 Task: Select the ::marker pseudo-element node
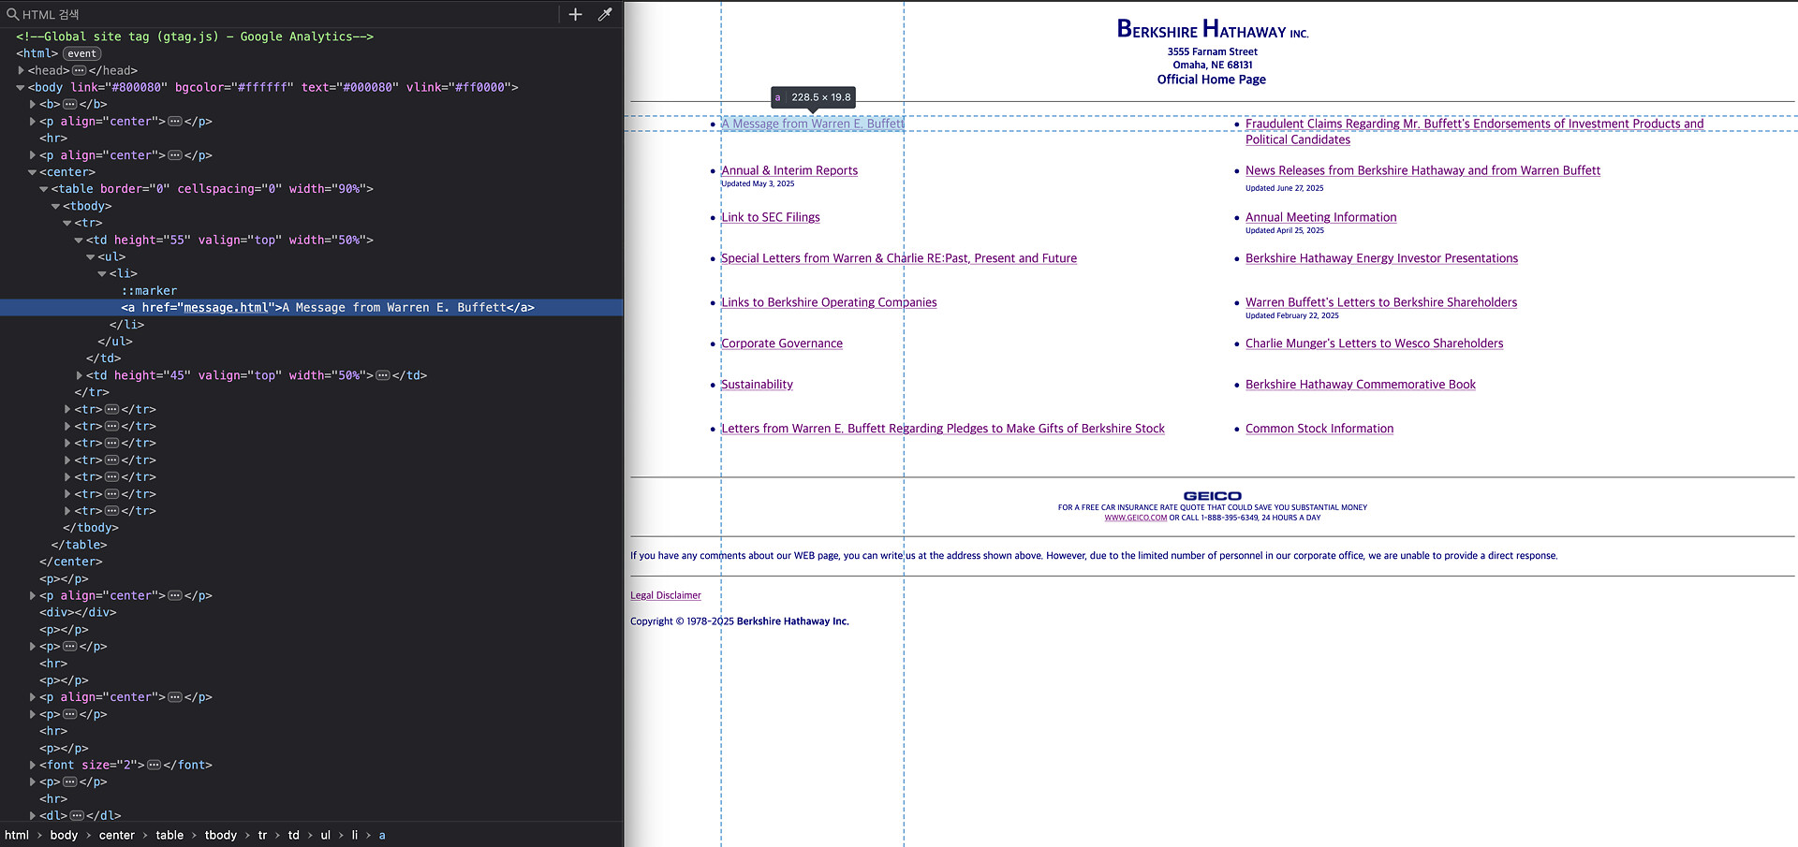149,290
